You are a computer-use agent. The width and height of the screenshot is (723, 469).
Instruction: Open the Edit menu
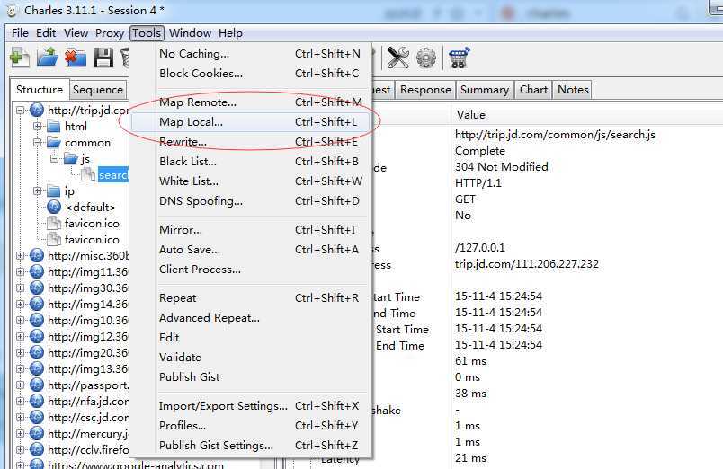coord(46,33)
